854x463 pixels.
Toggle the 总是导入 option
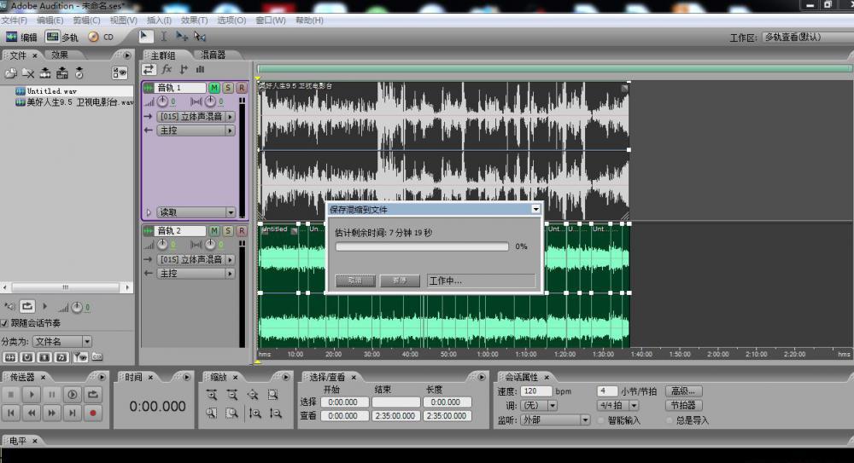pyautogui.click(x=670, y=420)
